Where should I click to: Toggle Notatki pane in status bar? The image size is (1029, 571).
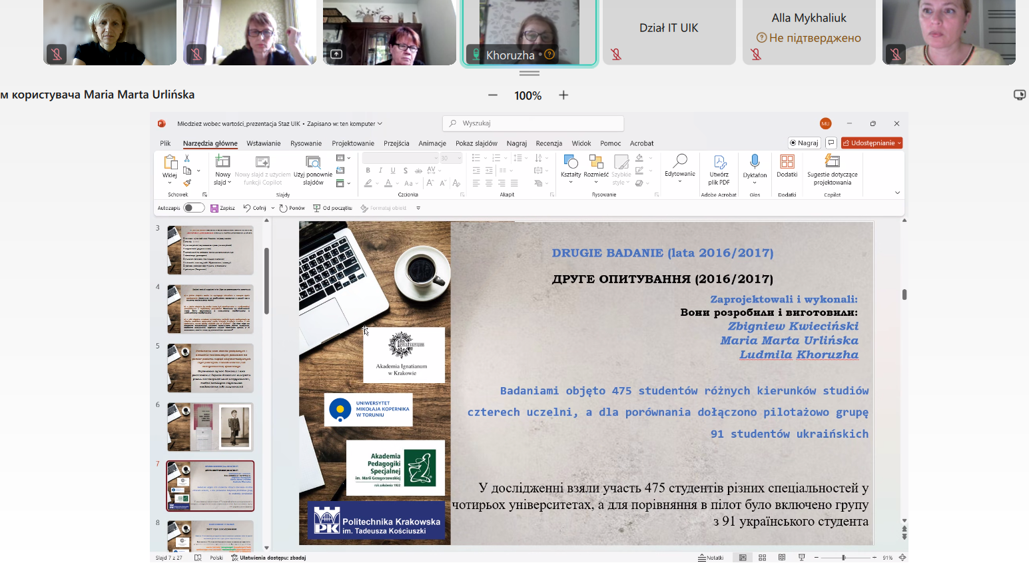click(x=711, y=558)
